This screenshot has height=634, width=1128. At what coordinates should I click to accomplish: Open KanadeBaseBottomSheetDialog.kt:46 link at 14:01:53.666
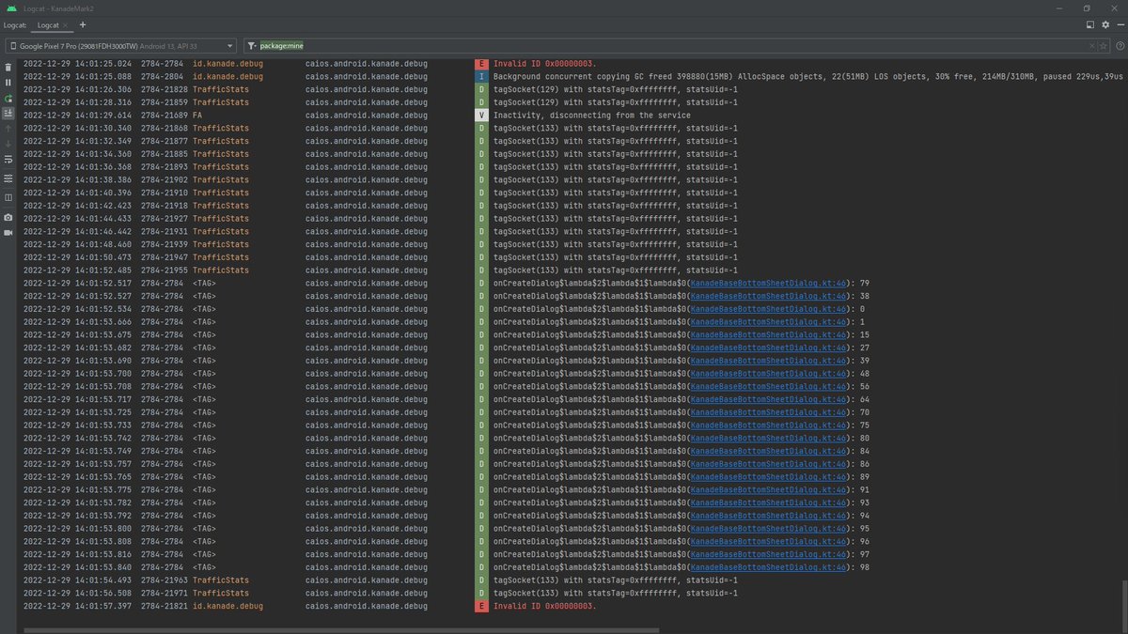click(x=769, y=321)
